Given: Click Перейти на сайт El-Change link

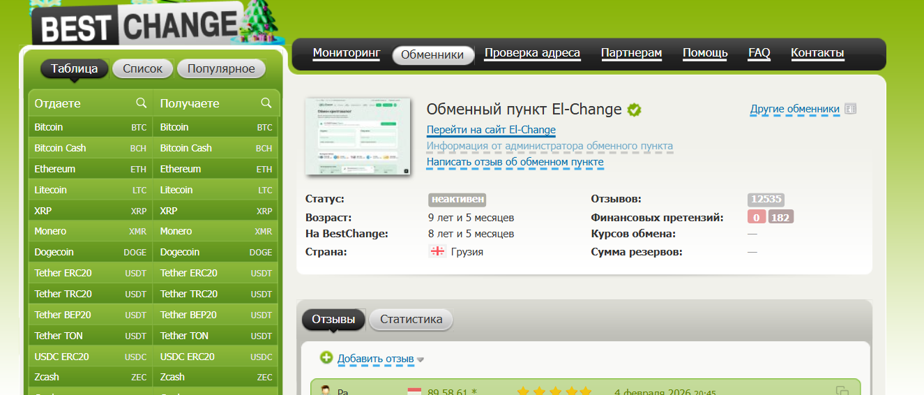Looking at the screenshot, I should (491, 130).
